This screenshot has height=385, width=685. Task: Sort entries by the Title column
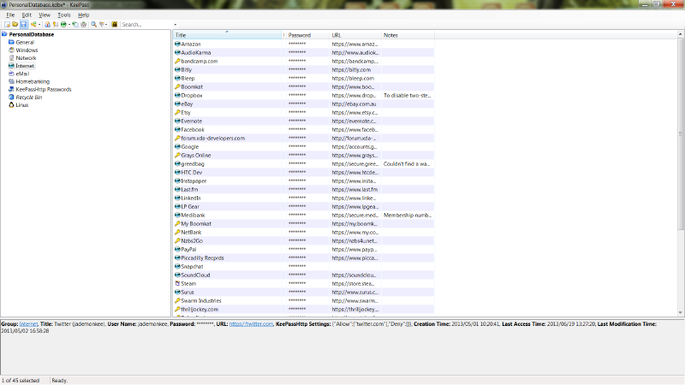(228, 35)
